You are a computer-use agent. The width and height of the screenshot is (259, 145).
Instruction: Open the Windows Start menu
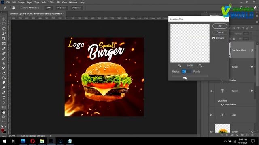[x=4, y=141]
